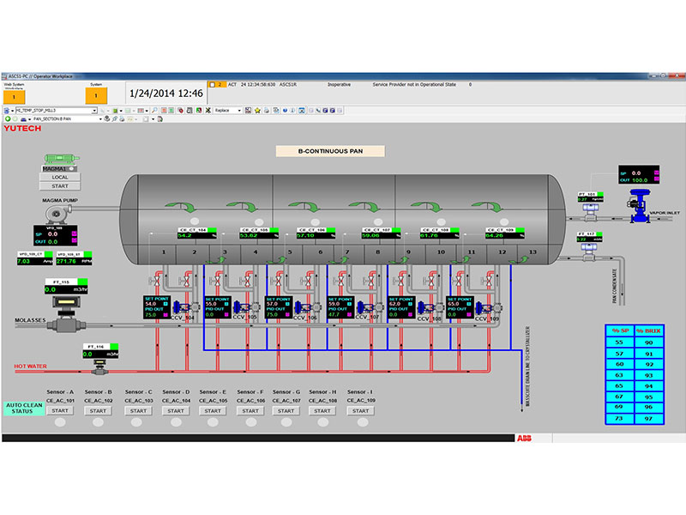This screenshot has width=686, height=515.
Task: Expand arrow beside first toolbar document icon
Action: tap(12, 111)
